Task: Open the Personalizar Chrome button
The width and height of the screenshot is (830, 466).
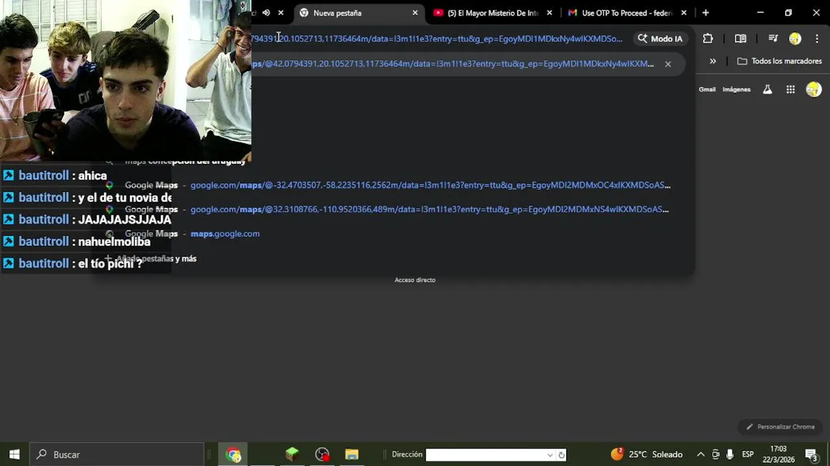Action: tap(780, 427)
